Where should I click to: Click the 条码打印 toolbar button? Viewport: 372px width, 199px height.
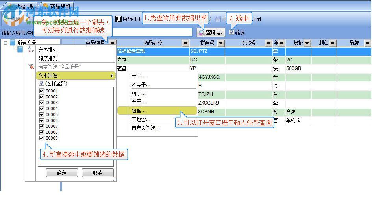[128, 19]
